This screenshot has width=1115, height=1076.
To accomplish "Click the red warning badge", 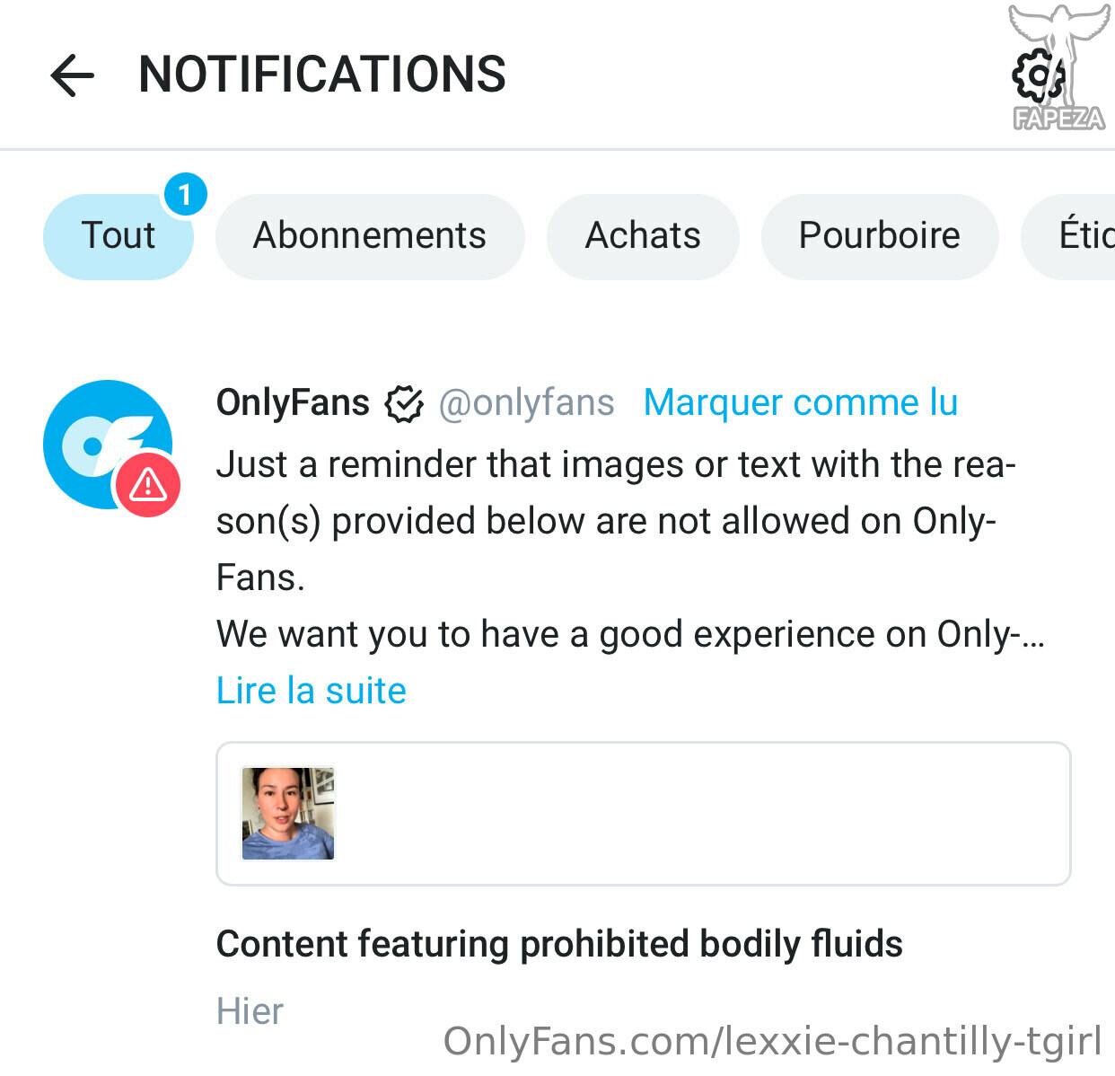I will 148,485.
